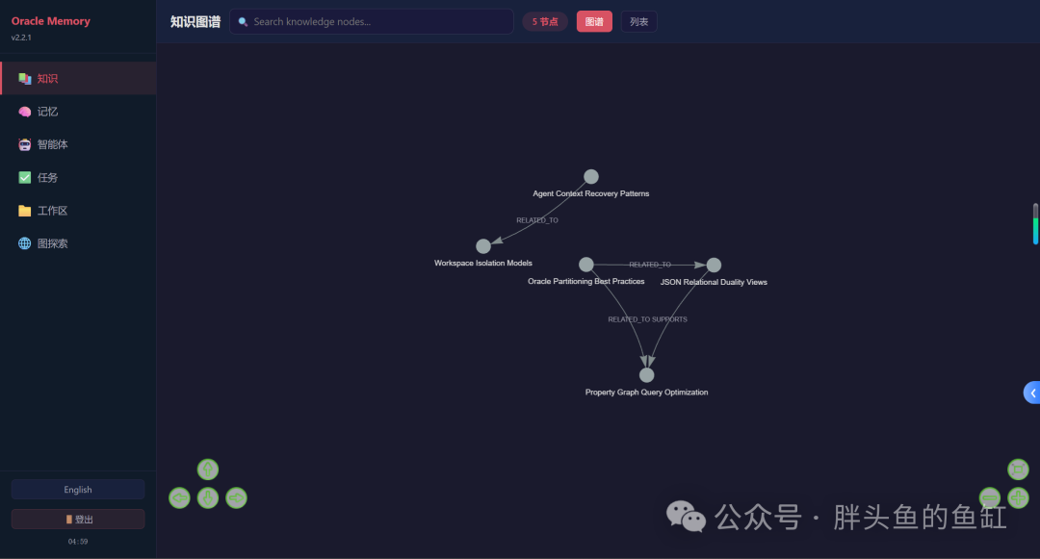Switch language with the English button
Viewport: 1040px width, 559px height.
78,490
